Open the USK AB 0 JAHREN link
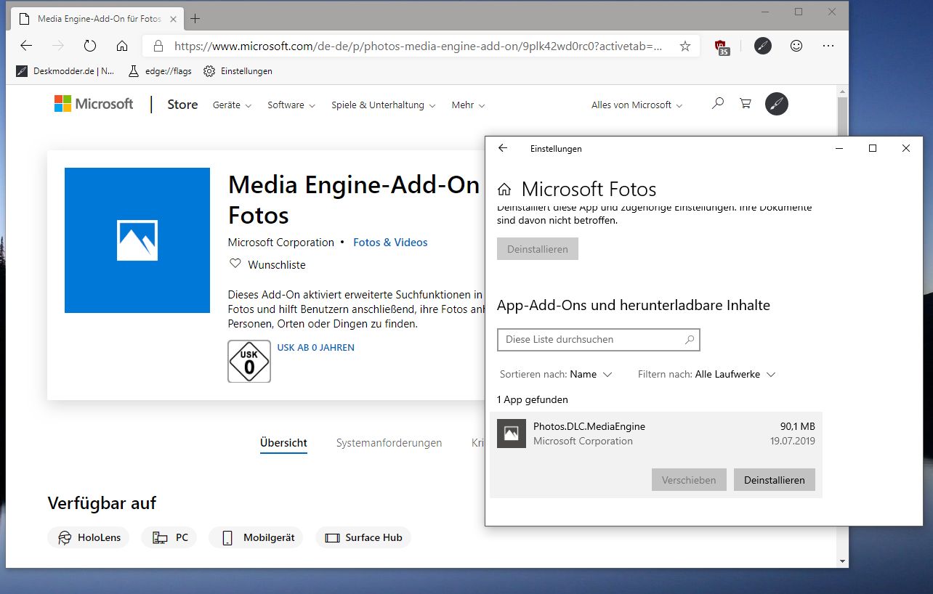Image resolution: width=933 pixels, height=594 pixels. coord(315,348)
